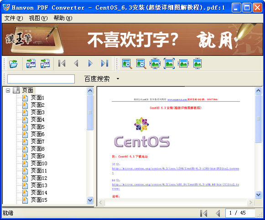Select 页面6 in the tree
This screenshot has height=220, width=265.
click(37, 134)
